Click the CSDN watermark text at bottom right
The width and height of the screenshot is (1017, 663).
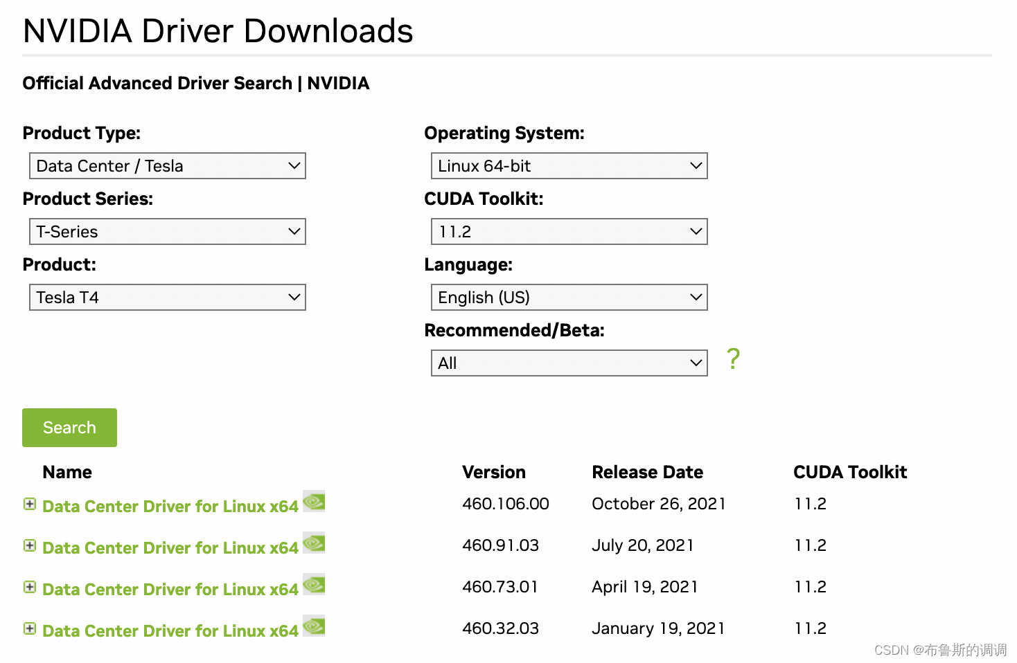click(939, 650)
